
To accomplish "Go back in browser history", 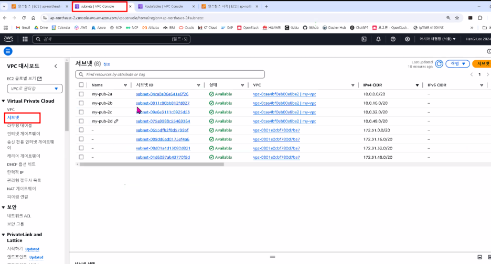I will click(5, 18).
